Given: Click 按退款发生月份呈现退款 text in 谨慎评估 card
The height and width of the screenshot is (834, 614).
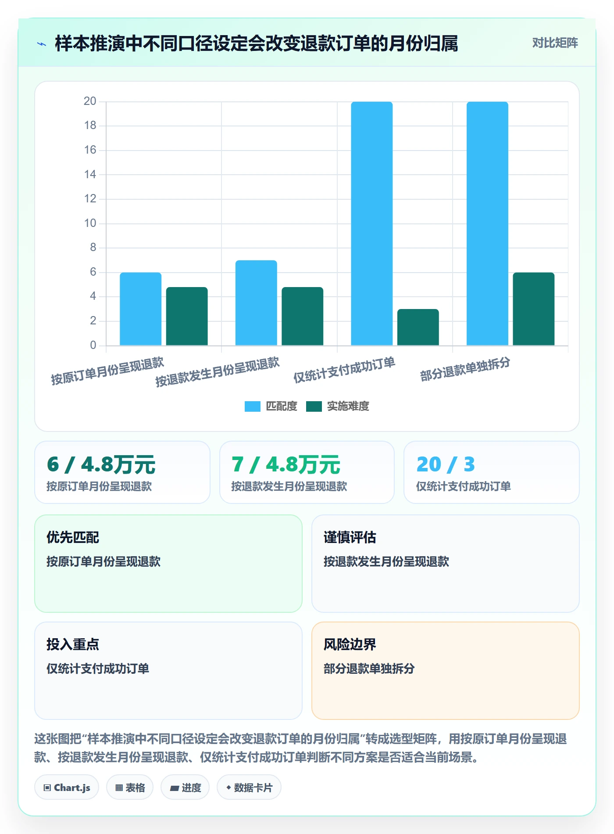Looking at the screenshot, I should coord(386,561).
